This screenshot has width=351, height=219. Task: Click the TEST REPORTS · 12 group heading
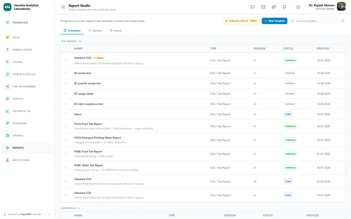(x=71, y=41)
